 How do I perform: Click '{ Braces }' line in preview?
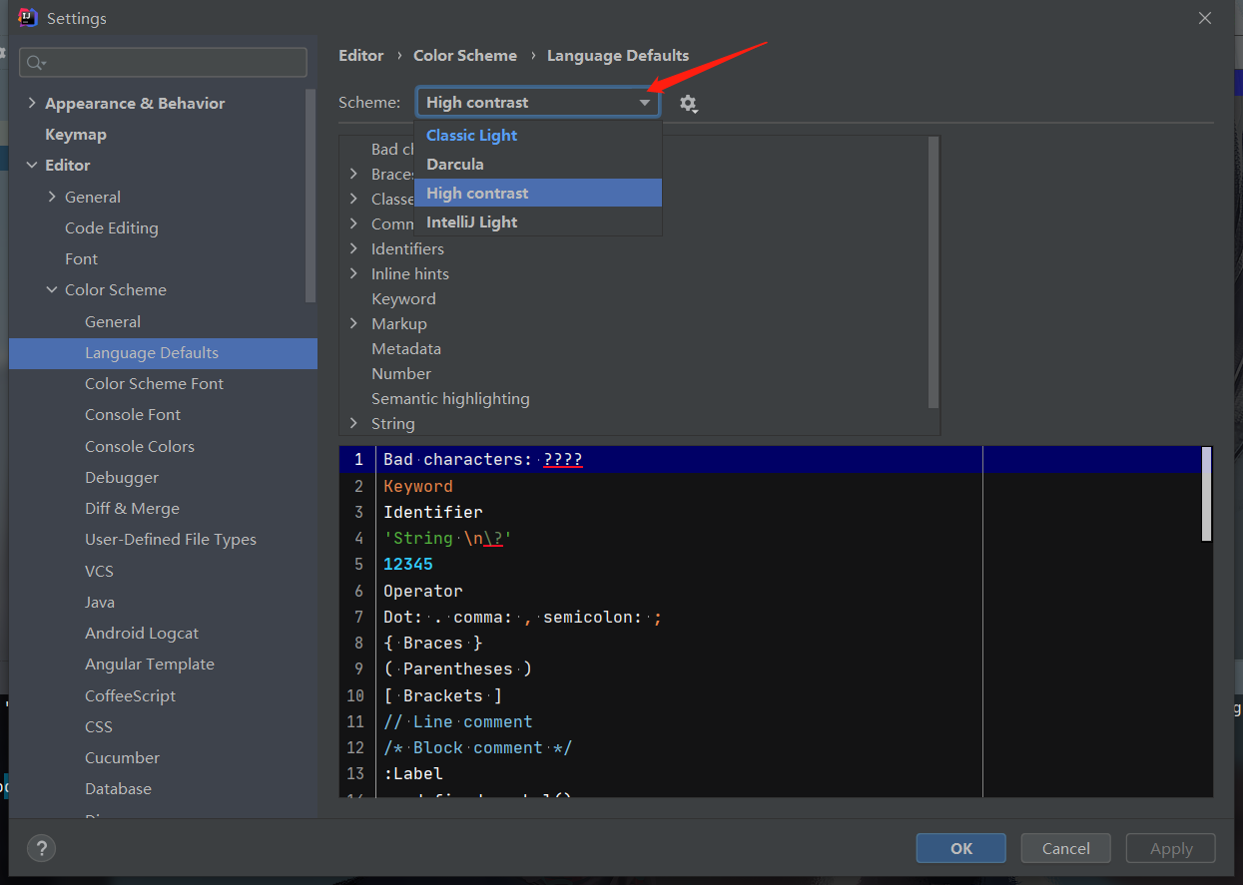(x=433, y=643)
